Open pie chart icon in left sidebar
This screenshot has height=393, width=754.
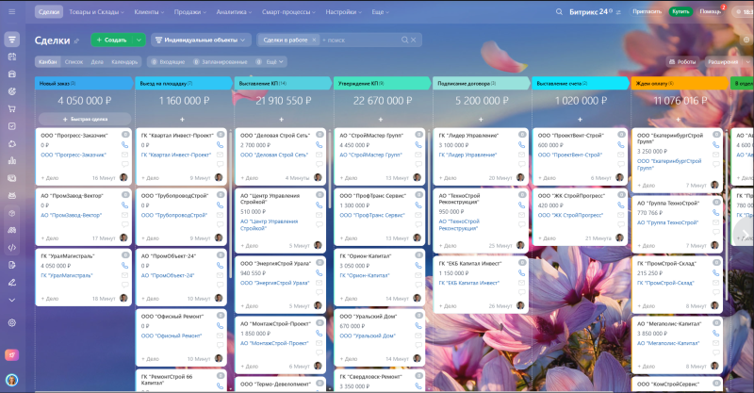point(12,91)
